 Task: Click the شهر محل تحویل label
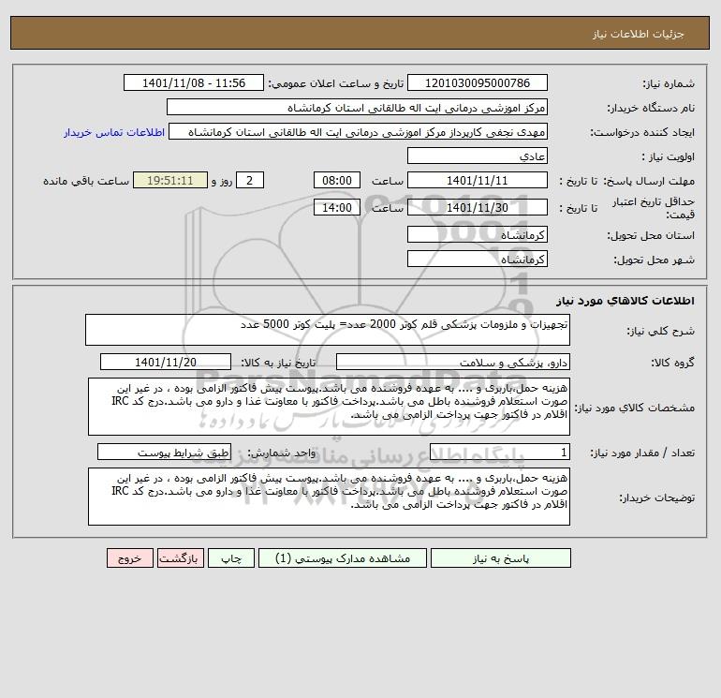point(654,260)
